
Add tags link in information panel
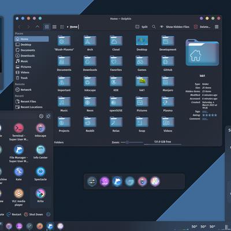click(x=205, y=111)
